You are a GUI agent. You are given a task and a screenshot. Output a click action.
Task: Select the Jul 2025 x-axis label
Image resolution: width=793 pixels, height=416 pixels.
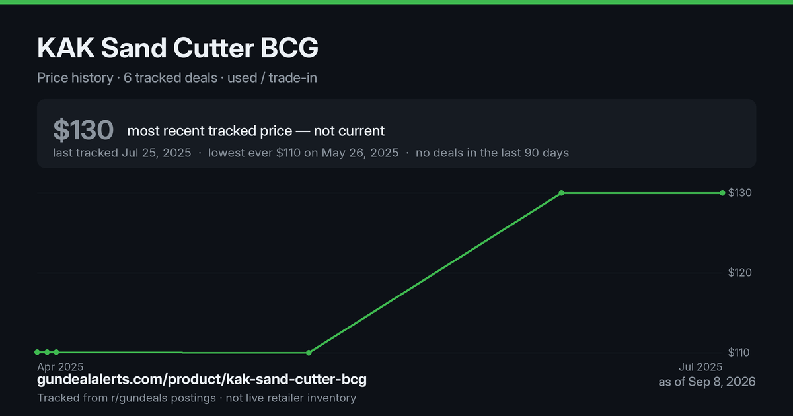click(x=700, y=366)
